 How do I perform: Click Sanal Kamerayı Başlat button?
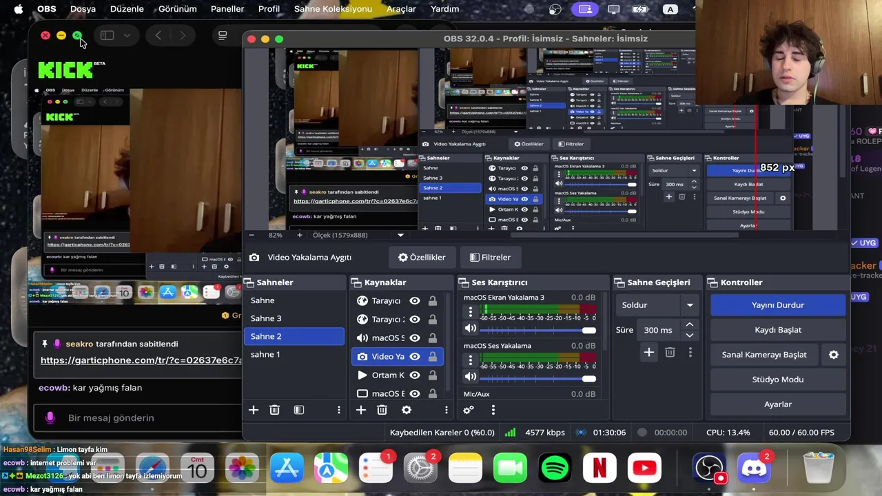pyautogui.click(x=764, y=355)
